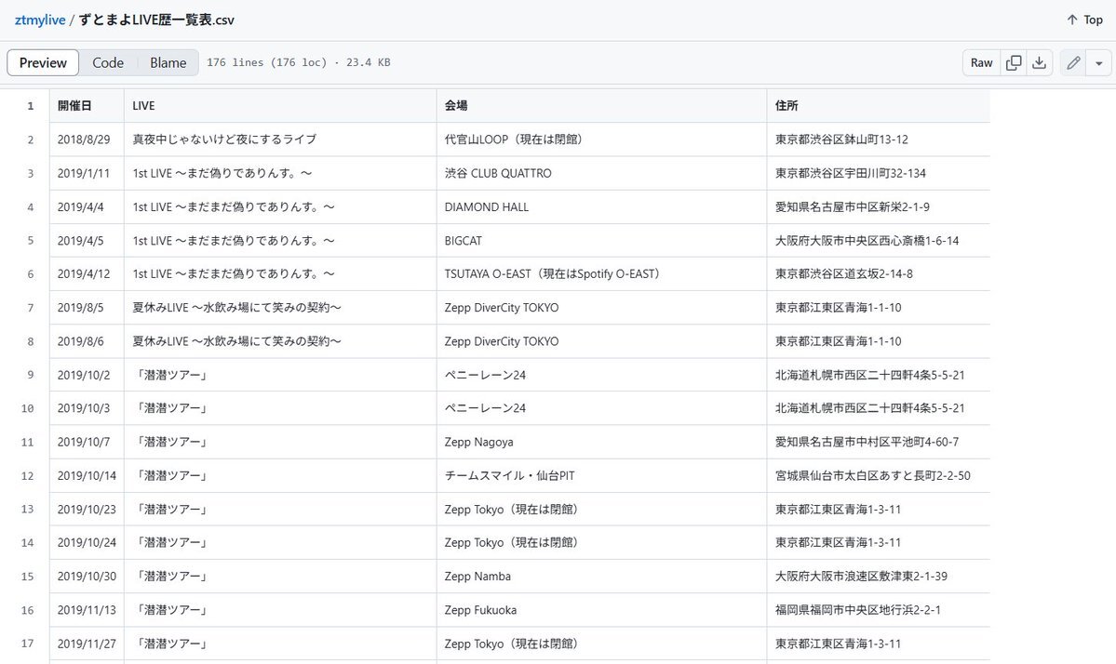
Task: Click line number 2
Action: 31,139
